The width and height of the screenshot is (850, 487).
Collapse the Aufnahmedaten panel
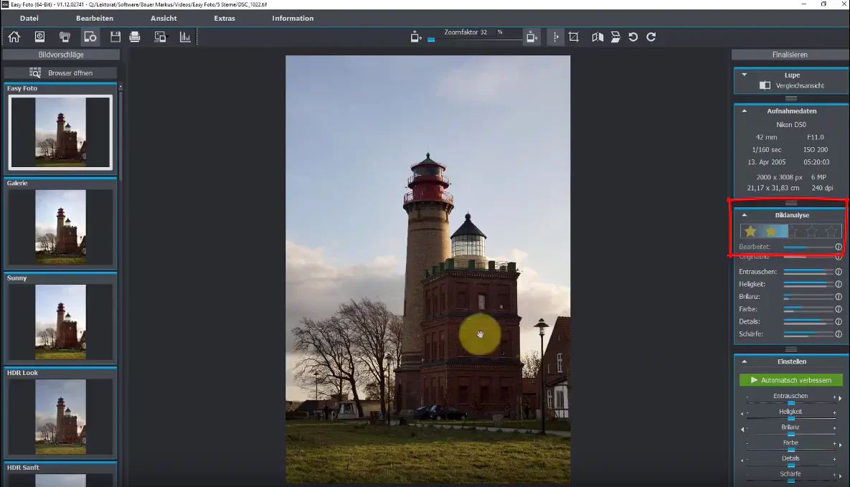(x=745, y=110)
